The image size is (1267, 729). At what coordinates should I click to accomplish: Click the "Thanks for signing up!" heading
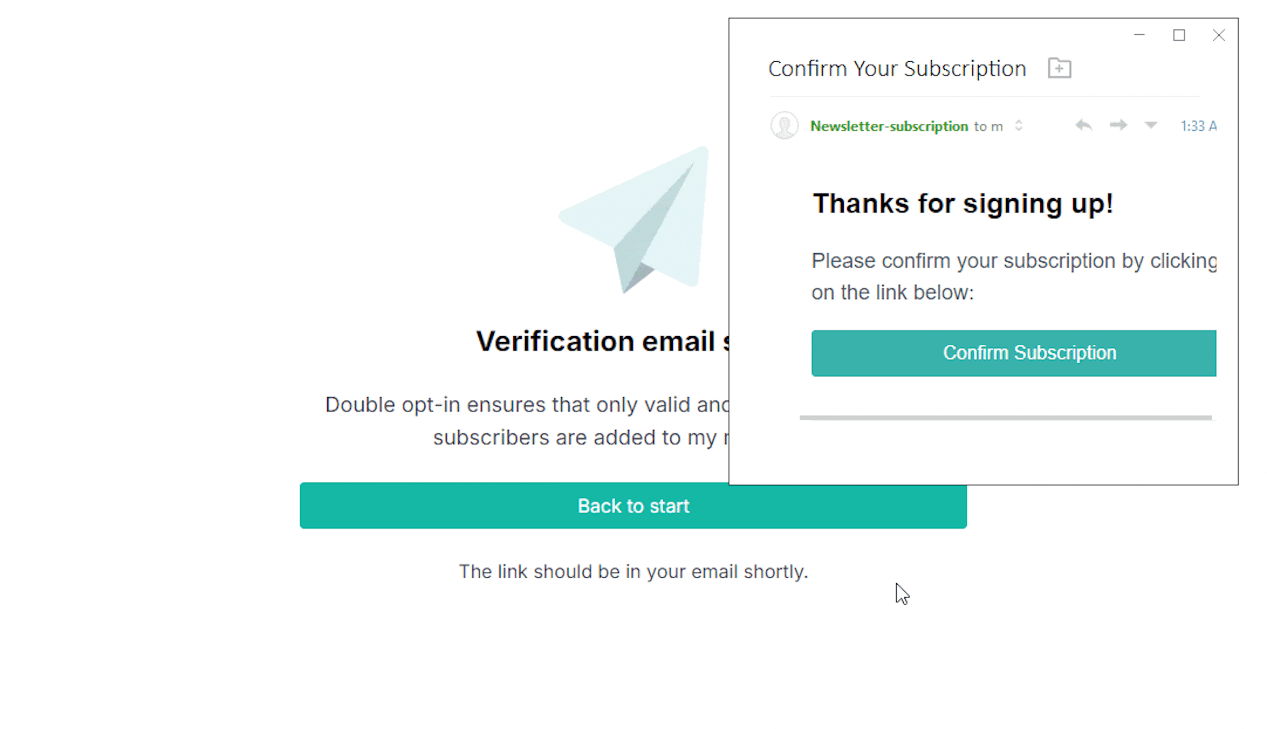962,204
